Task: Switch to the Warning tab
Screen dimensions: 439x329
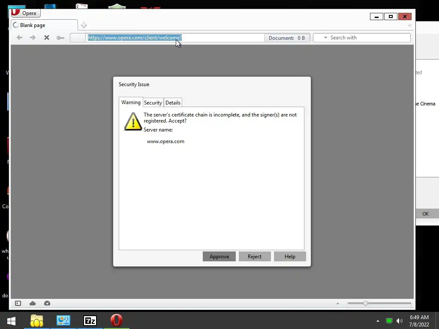Action: [x=131, y=102]
